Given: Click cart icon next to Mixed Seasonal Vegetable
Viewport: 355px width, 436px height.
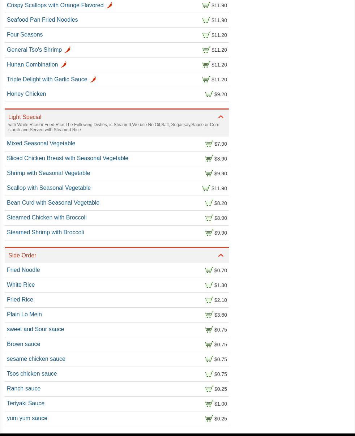Looking at the screenshot, I should 209,144.
